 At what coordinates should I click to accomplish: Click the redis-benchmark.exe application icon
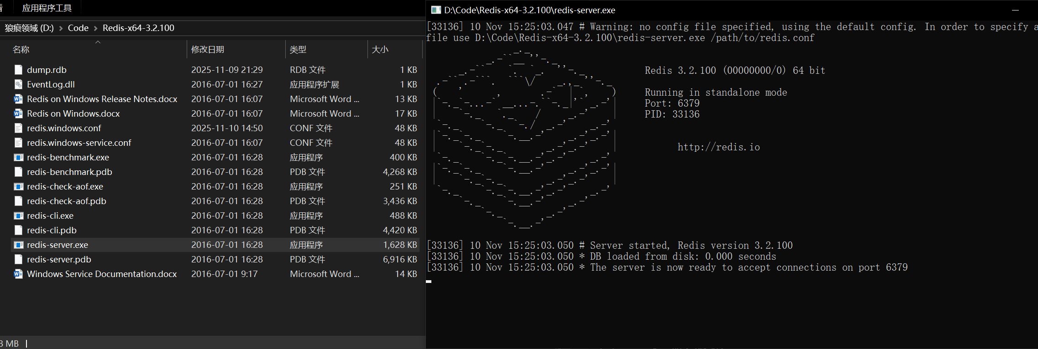click(18, 157)
